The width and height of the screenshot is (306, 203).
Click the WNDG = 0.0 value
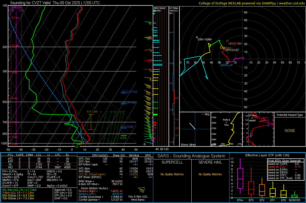pyautogui.click(x=54, y=171)
